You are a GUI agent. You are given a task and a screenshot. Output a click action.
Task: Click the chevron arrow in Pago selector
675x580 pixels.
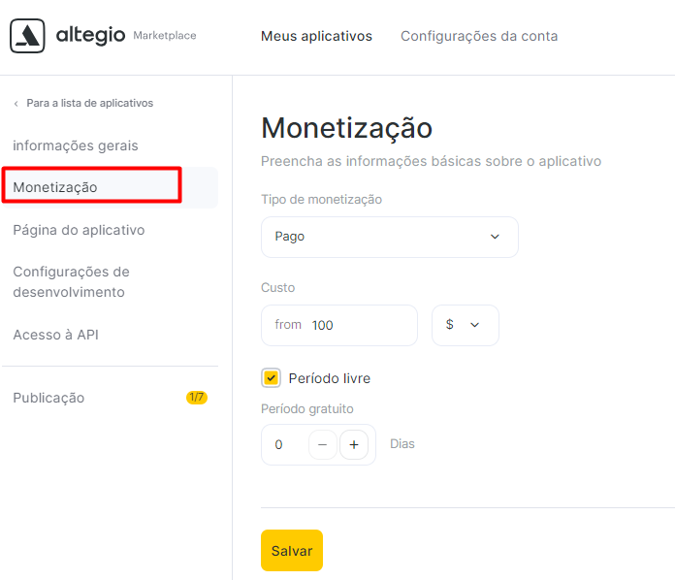tap(495, 237)
